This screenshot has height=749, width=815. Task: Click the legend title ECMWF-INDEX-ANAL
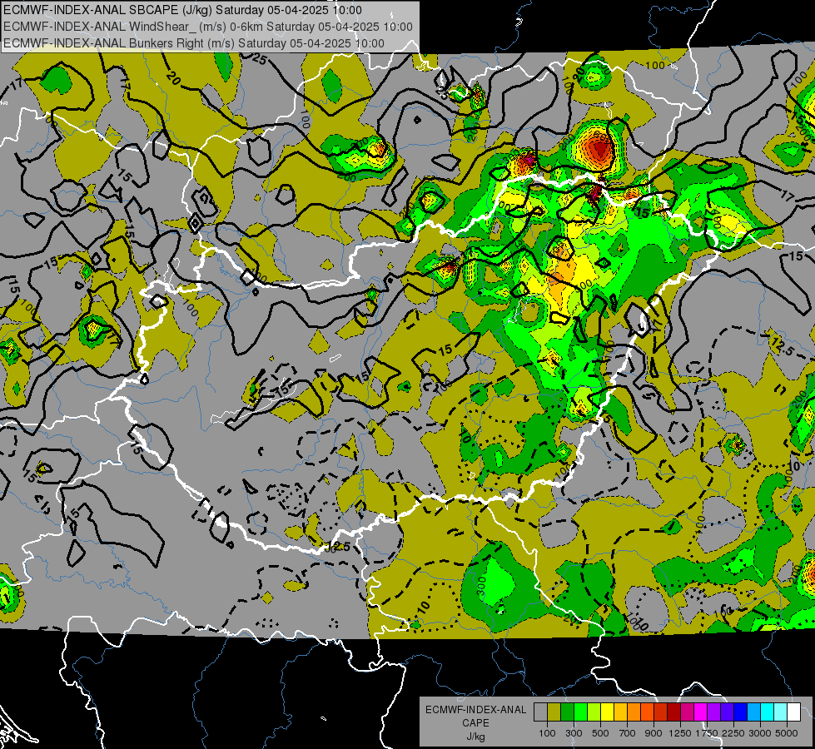tap(475, 710)
